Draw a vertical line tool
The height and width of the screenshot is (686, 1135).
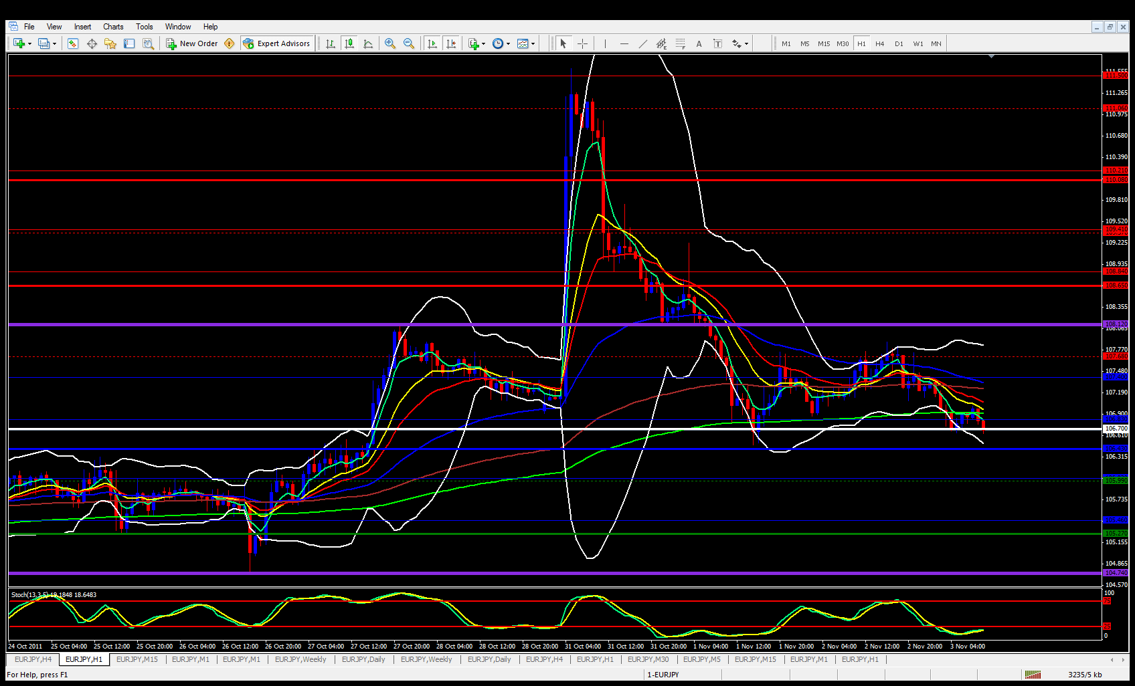coord(605,43)
